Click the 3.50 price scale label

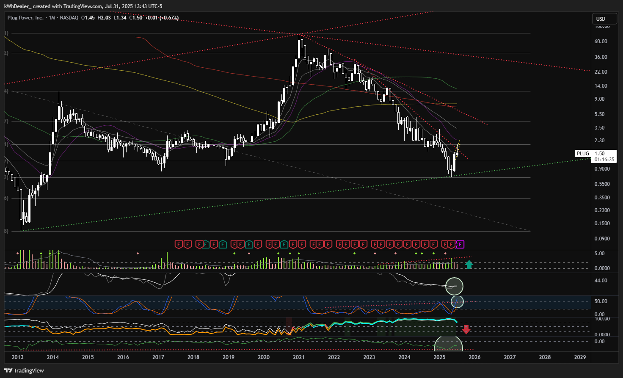coord(600,128)
